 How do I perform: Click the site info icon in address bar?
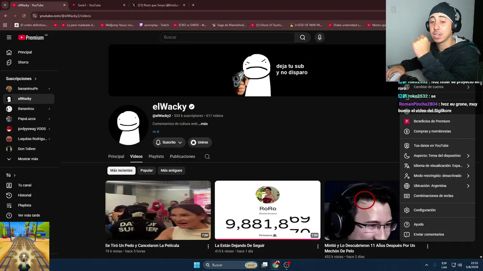pyautogui.click(x=35, y=16)
